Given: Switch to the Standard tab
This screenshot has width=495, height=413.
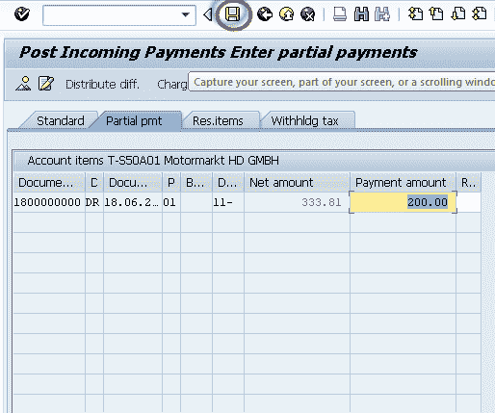Looking at the screenshot, I should coord(61,121).
